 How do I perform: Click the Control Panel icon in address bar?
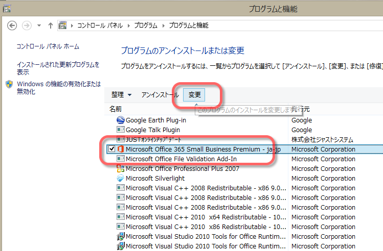point(63,26)
